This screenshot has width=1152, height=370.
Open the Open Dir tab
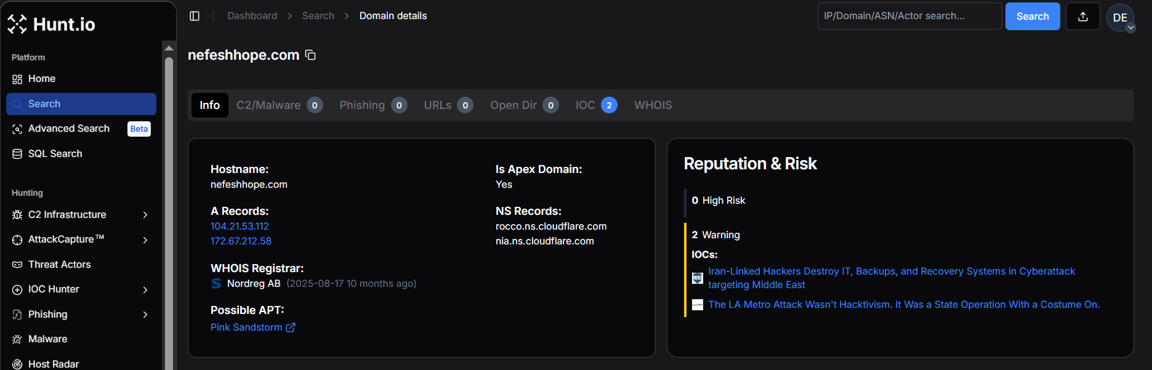[x=525, y=105]
